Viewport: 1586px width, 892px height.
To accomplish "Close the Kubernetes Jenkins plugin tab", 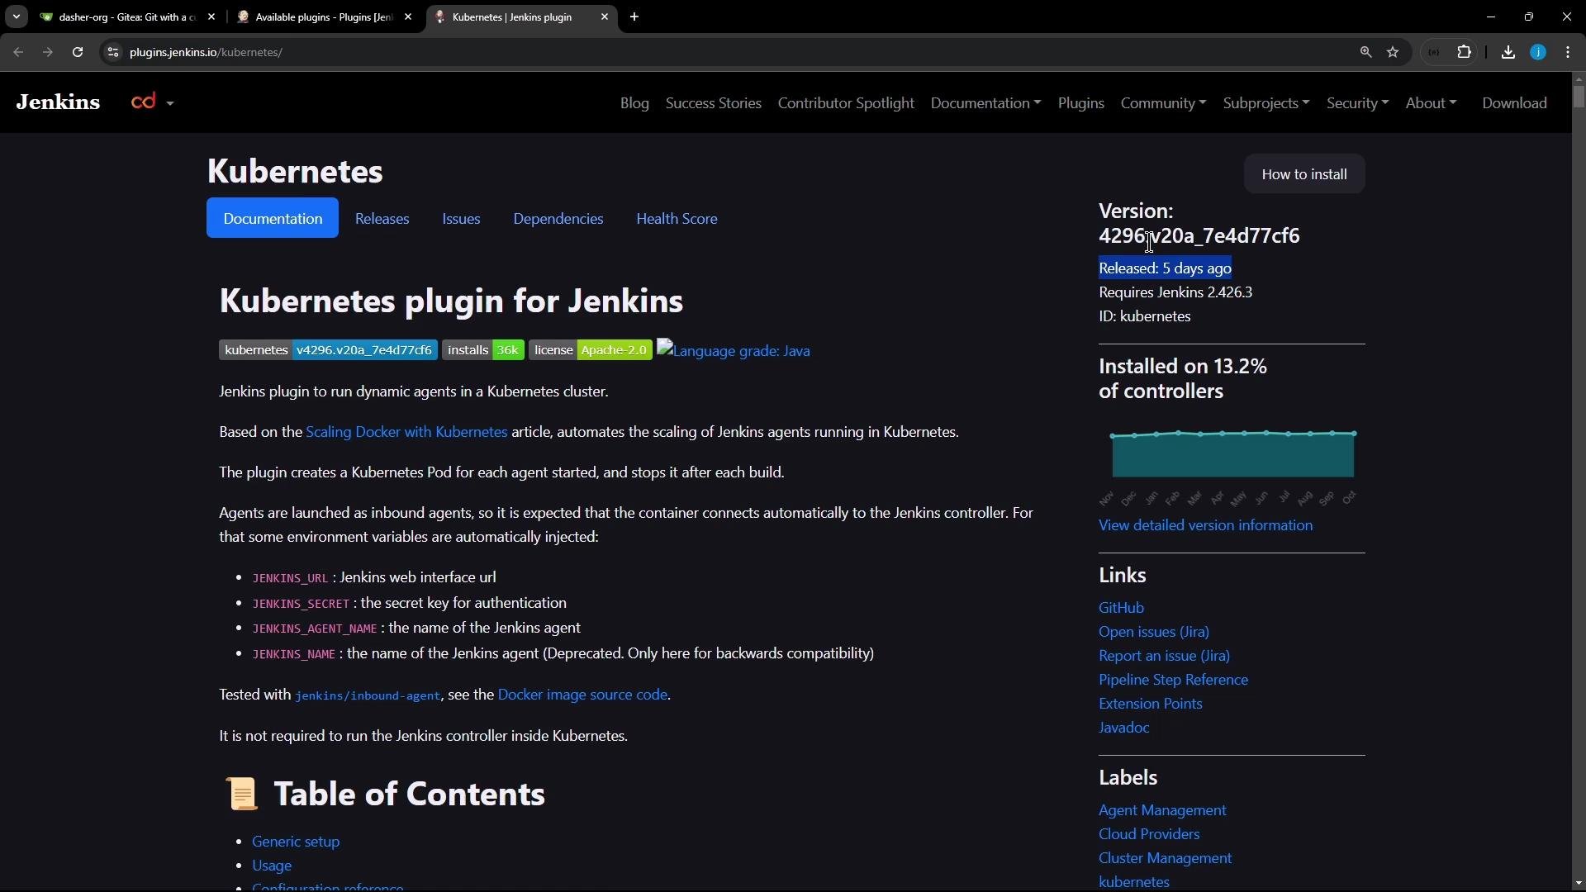I will [x=605, y=17].
